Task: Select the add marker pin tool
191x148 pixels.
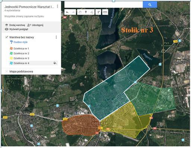Action: (86, 12)
